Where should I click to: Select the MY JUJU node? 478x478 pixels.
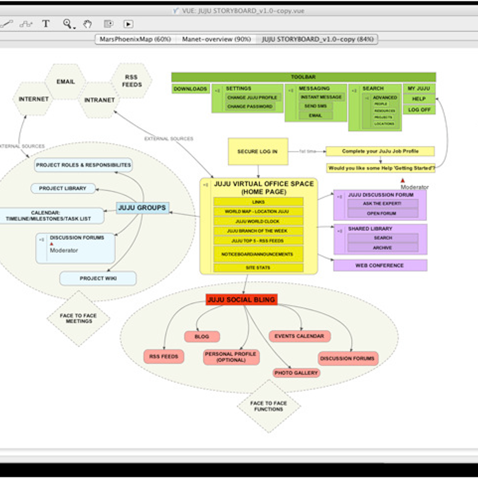[419, 89]
